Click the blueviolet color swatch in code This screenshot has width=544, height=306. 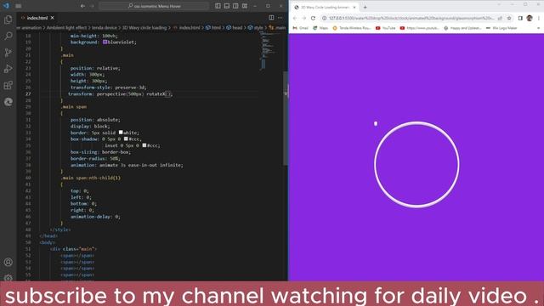[x=105, y=42]
